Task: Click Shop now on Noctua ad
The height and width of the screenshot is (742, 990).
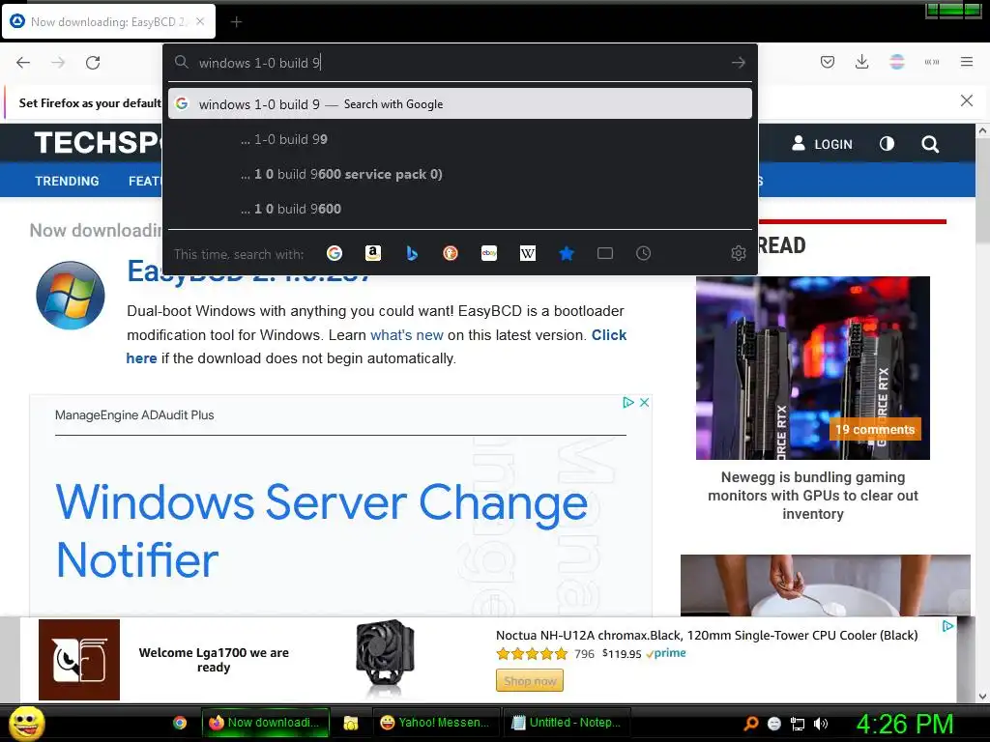Action: (530, 681)
